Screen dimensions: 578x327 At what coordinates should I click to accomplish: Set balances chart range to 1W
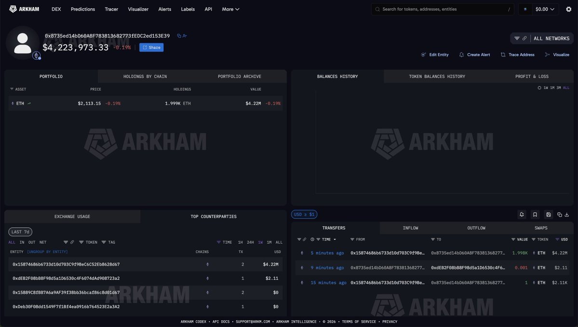pos(546,88)
